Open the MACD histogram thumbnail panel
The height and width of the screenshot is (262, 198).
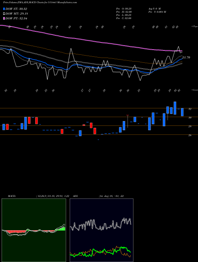point(34,230)
